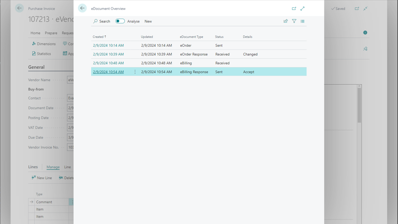Expand the eDocument Overview dialog to full screen
Screen dimensions: 398x224
pos(302,8)
